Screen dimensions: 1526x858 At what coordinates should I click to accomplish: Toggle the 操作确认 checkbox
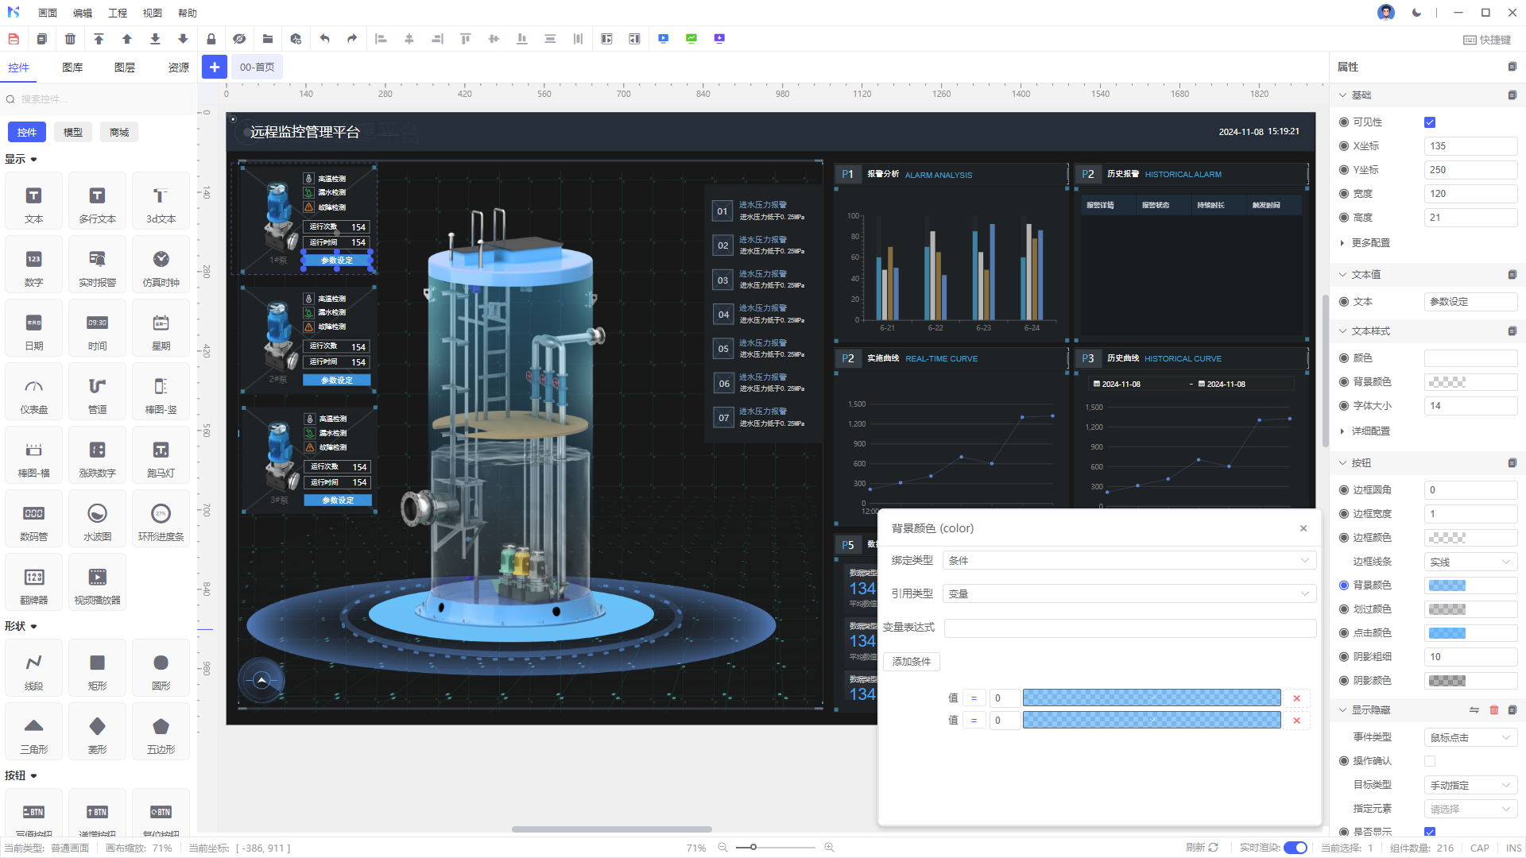(1430, 761)
